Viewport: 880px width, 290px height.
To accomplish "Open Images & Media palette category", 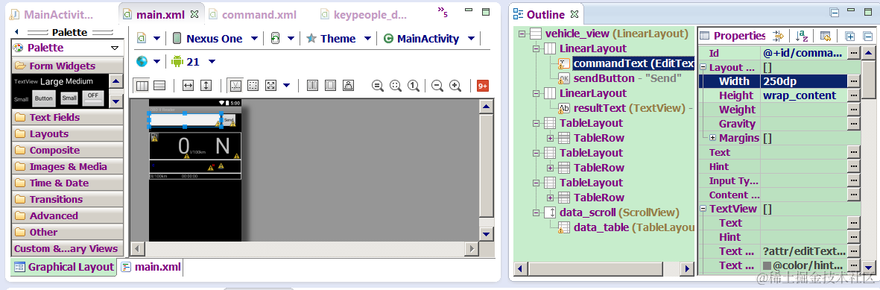I will click(x=67, y=166).
